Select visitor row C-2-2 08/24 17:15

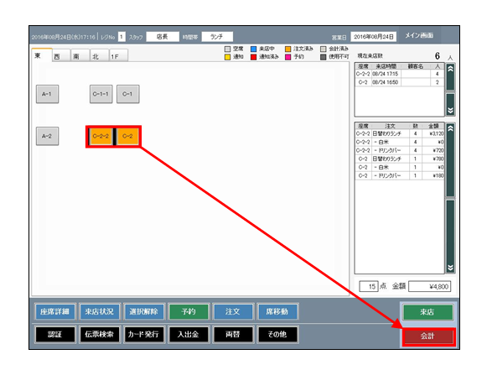pos(400,74)
